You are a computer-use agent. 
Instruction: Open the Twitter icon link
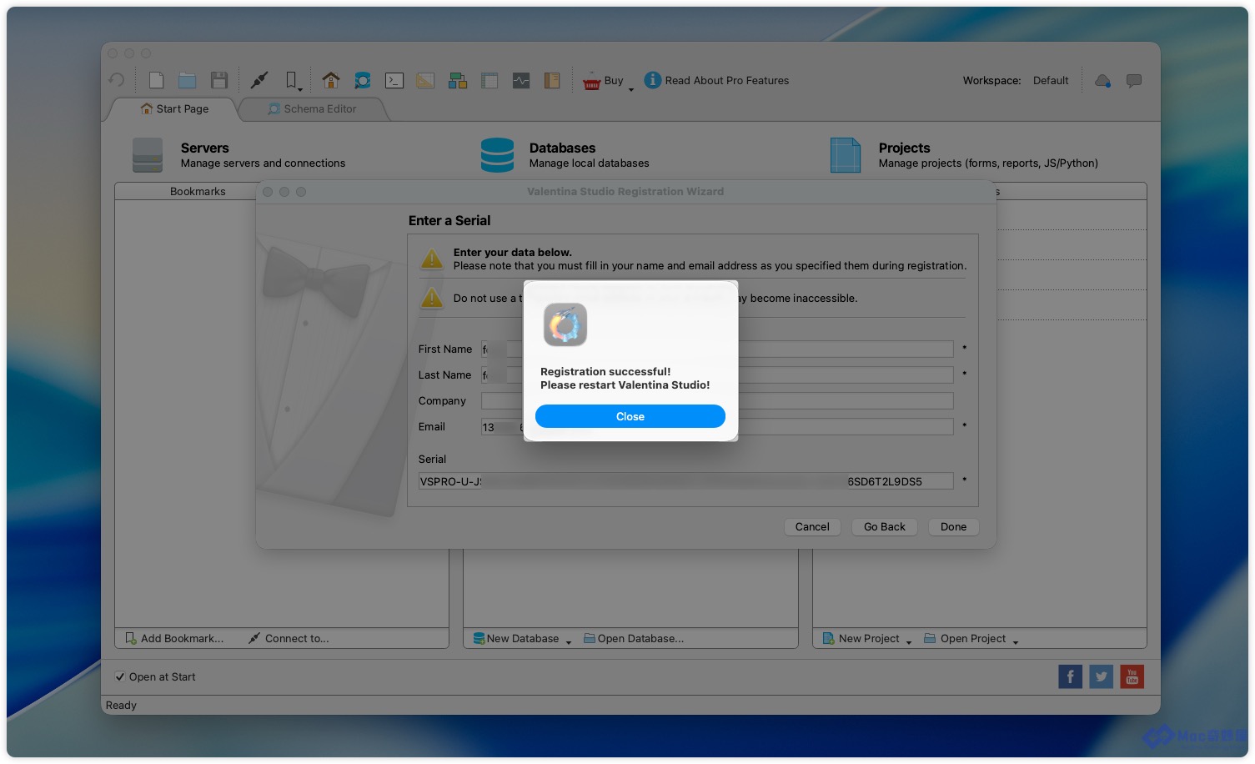(1102, 676)
